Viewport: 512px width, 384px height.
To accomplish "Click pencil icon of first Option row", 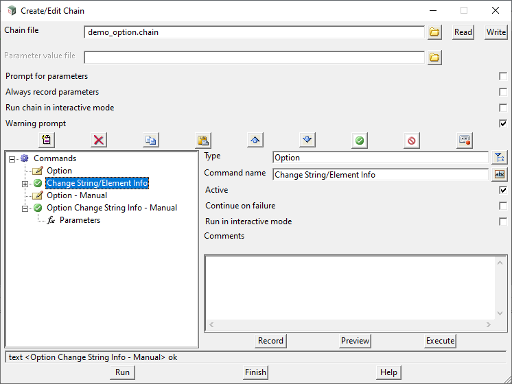I will tap(38, 170).
